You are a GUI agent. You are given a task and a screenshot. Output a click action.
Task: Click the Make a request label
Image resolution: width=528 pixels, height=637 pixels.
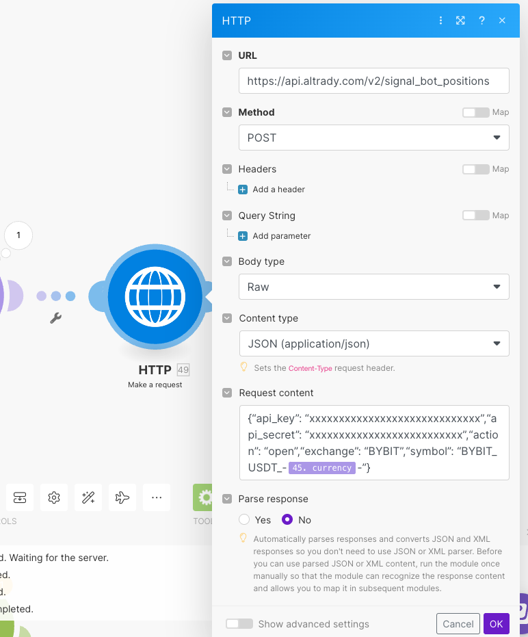pyautogui.click(x=155, y=385)
